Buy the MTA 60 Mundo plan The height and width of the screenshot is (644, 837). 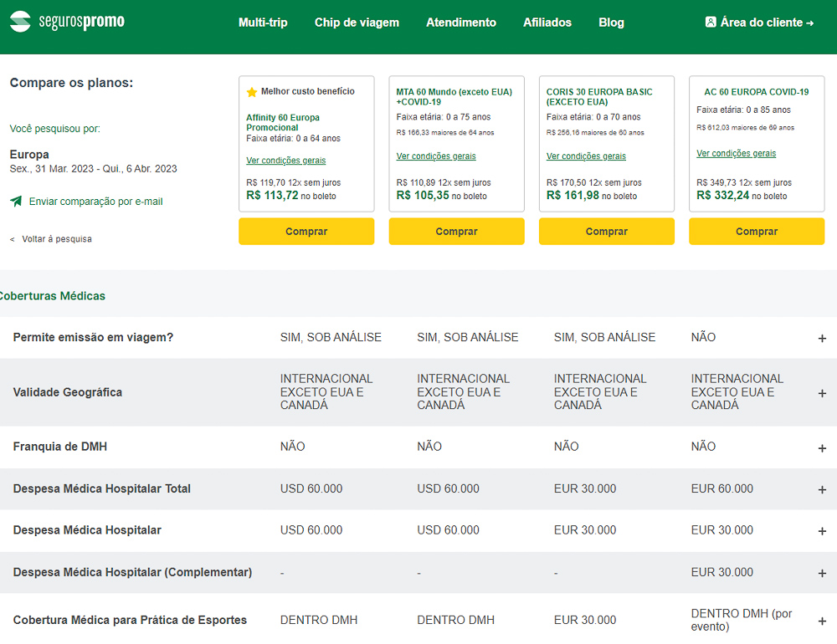pyautogui.click(x=456, y=231)
